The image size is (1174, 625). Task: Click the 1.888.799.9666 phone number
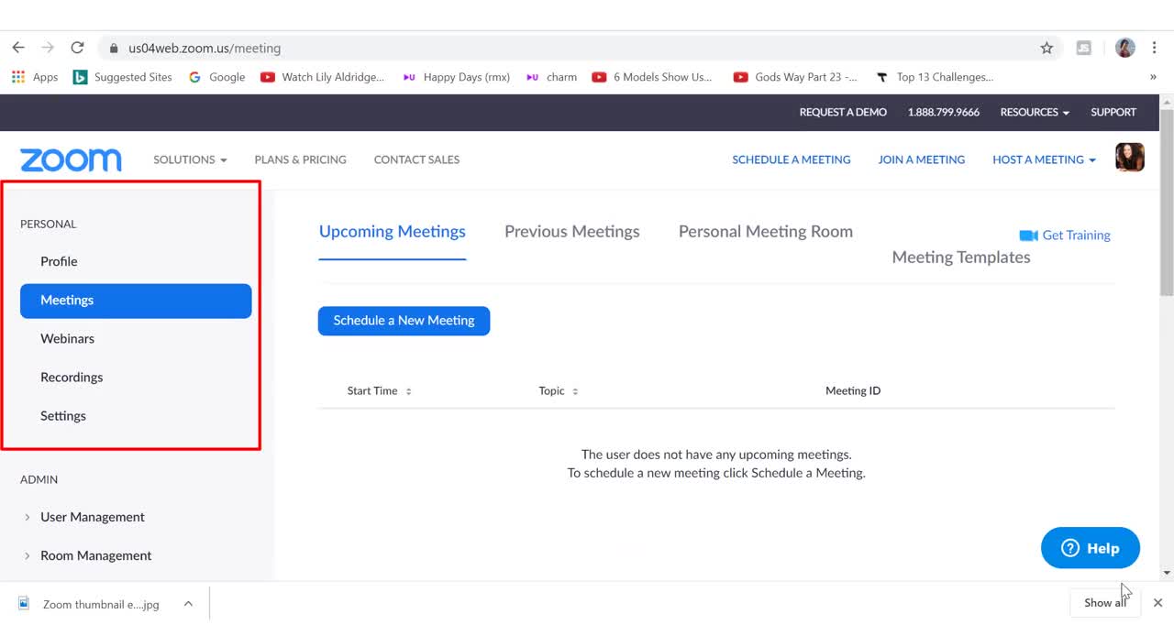pos(944,112)
